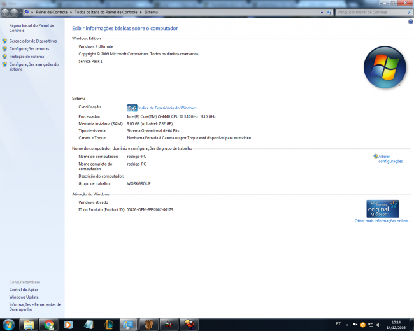
Task: Click shield icon beside Configurações remotas
Action: [4, 49]
